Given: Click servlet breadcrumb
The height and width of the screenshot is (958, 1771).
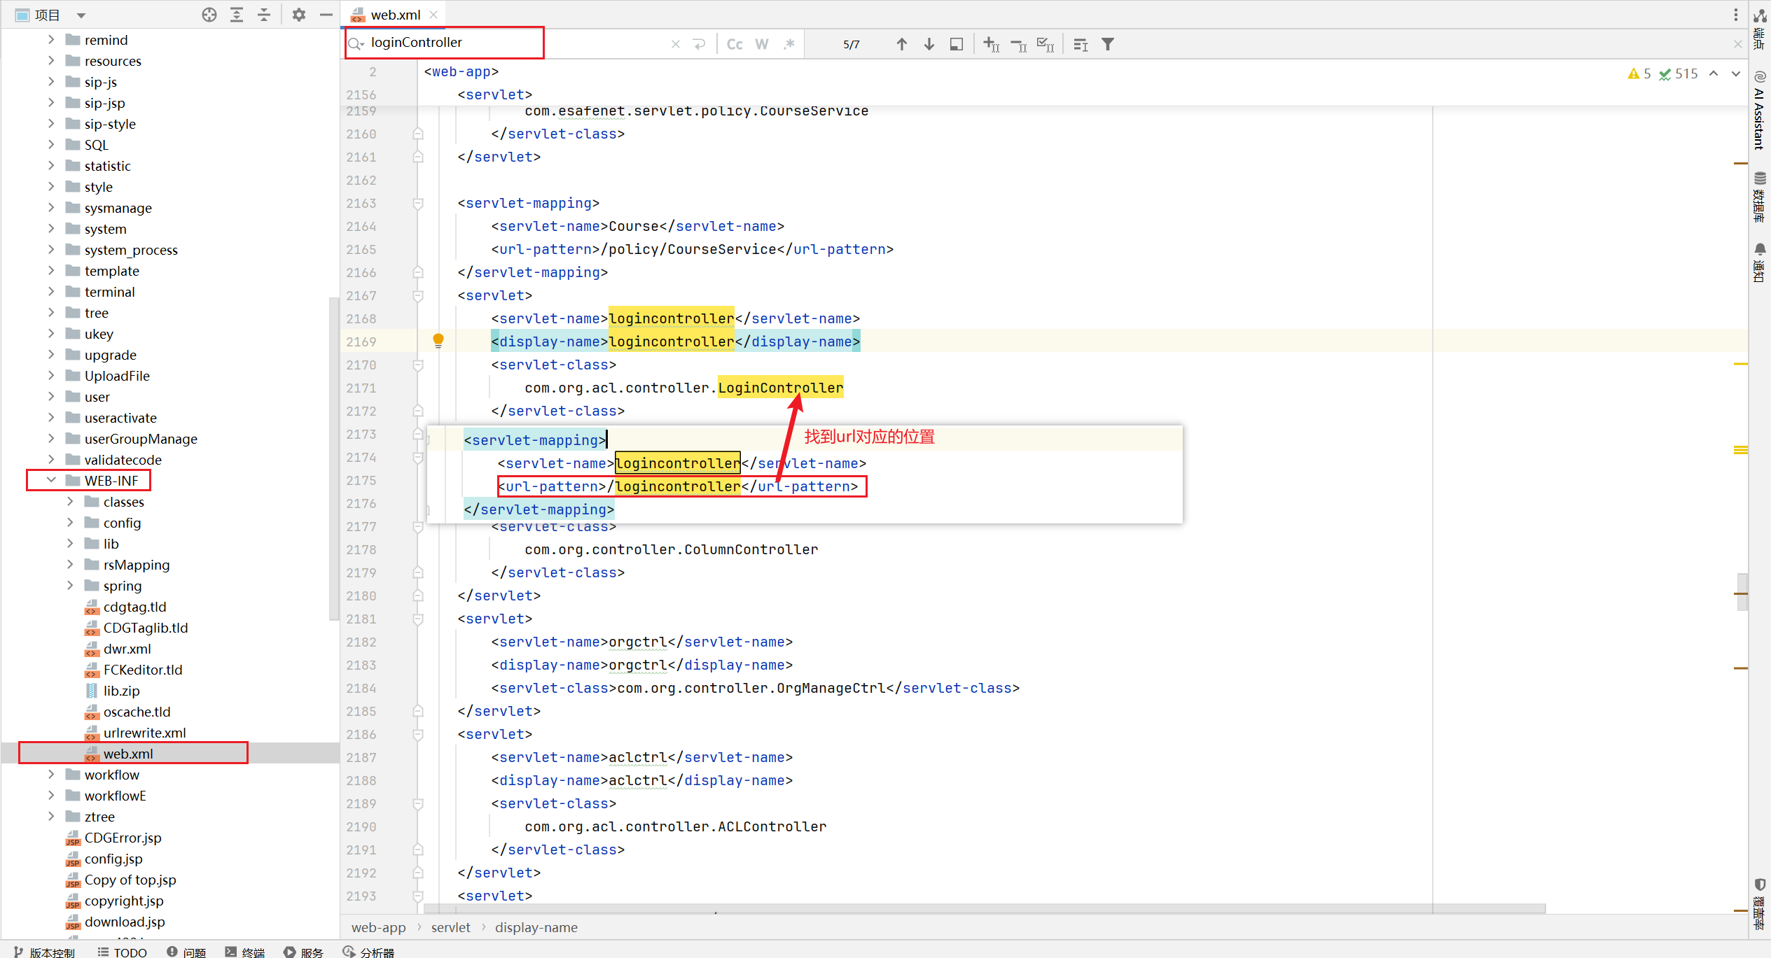Looking at the screenshot, I should pyautogui.click(x=450, y=927).
